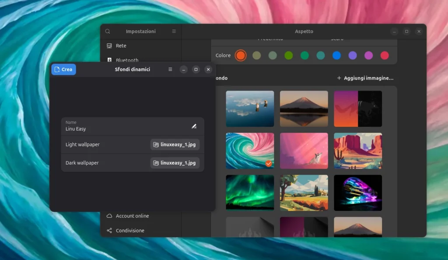The image size is (448, 260).
Task: Click the Crea button
Action: (x=63, y=70)
